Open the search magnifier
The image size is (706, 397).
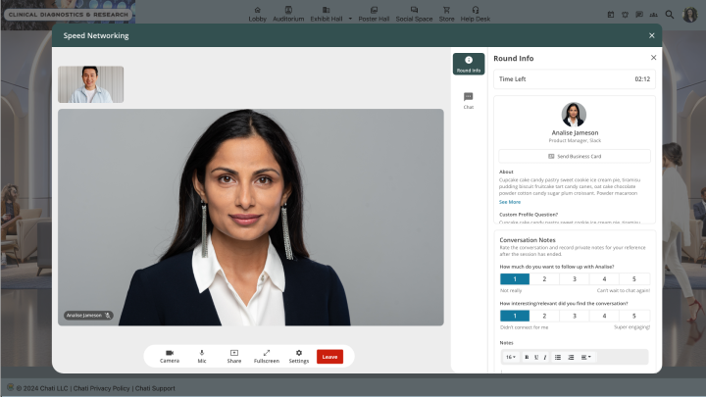[670, 15]
